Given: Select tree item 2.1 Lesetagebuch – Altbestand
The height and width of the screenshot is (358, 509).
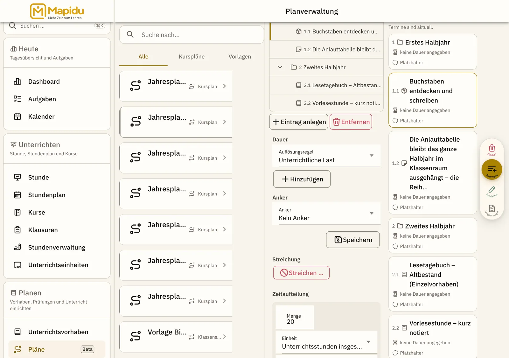Looking at the screenshot, I should [x=327, y=85].
